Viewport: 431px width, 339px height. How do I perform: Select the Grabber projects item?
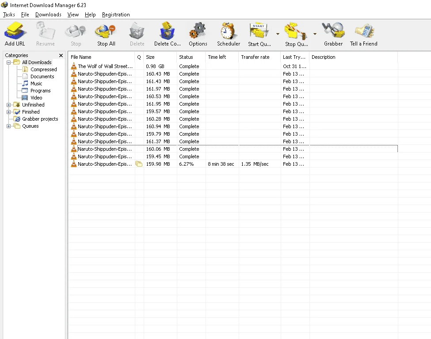tap(40, 119)
